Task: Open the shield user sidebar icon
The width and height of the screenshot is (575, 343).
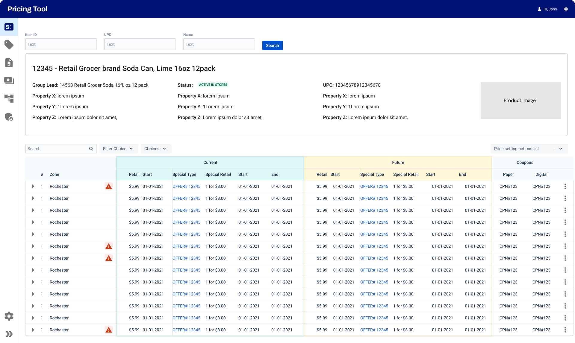Action: (9, 117)
